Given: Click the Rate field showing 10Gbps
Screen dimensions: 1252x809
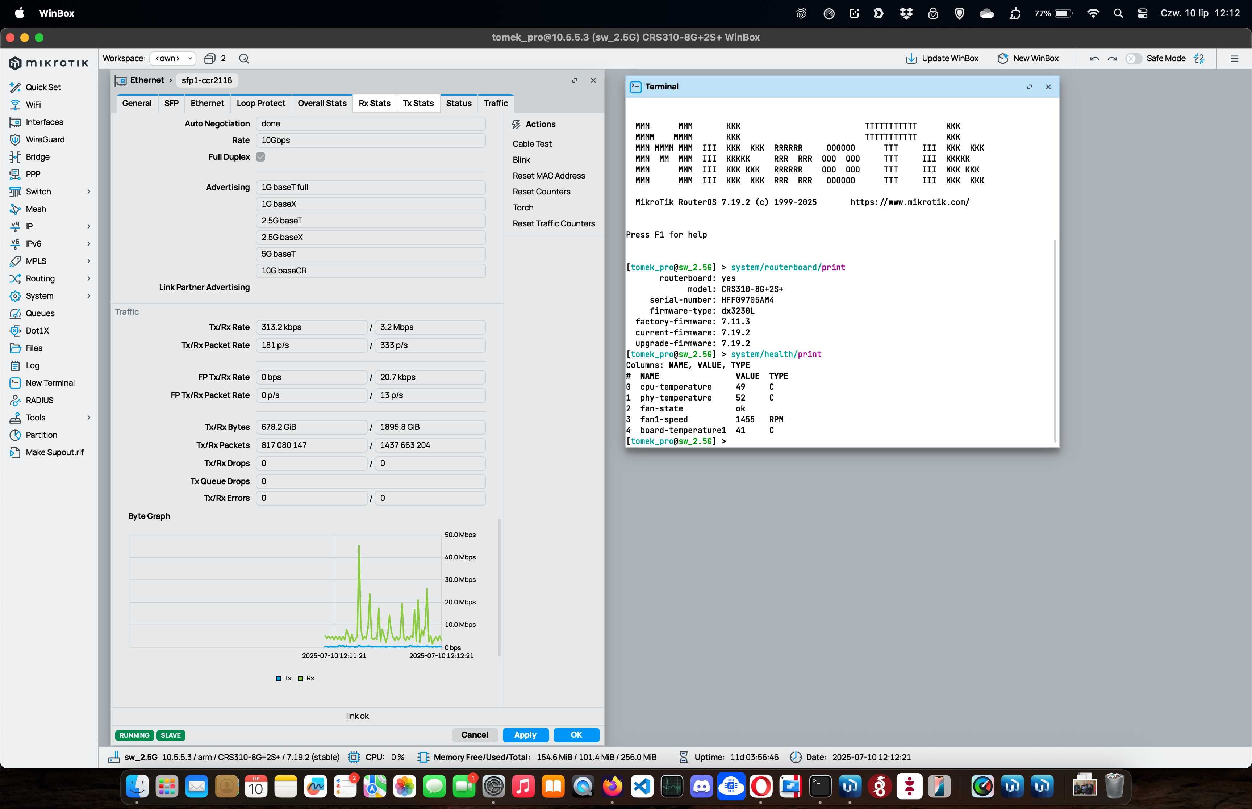Looking at the screenshot, I should [370, 140].
